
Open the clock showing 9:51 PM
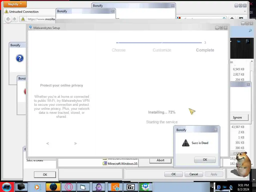tap(243, 187)
